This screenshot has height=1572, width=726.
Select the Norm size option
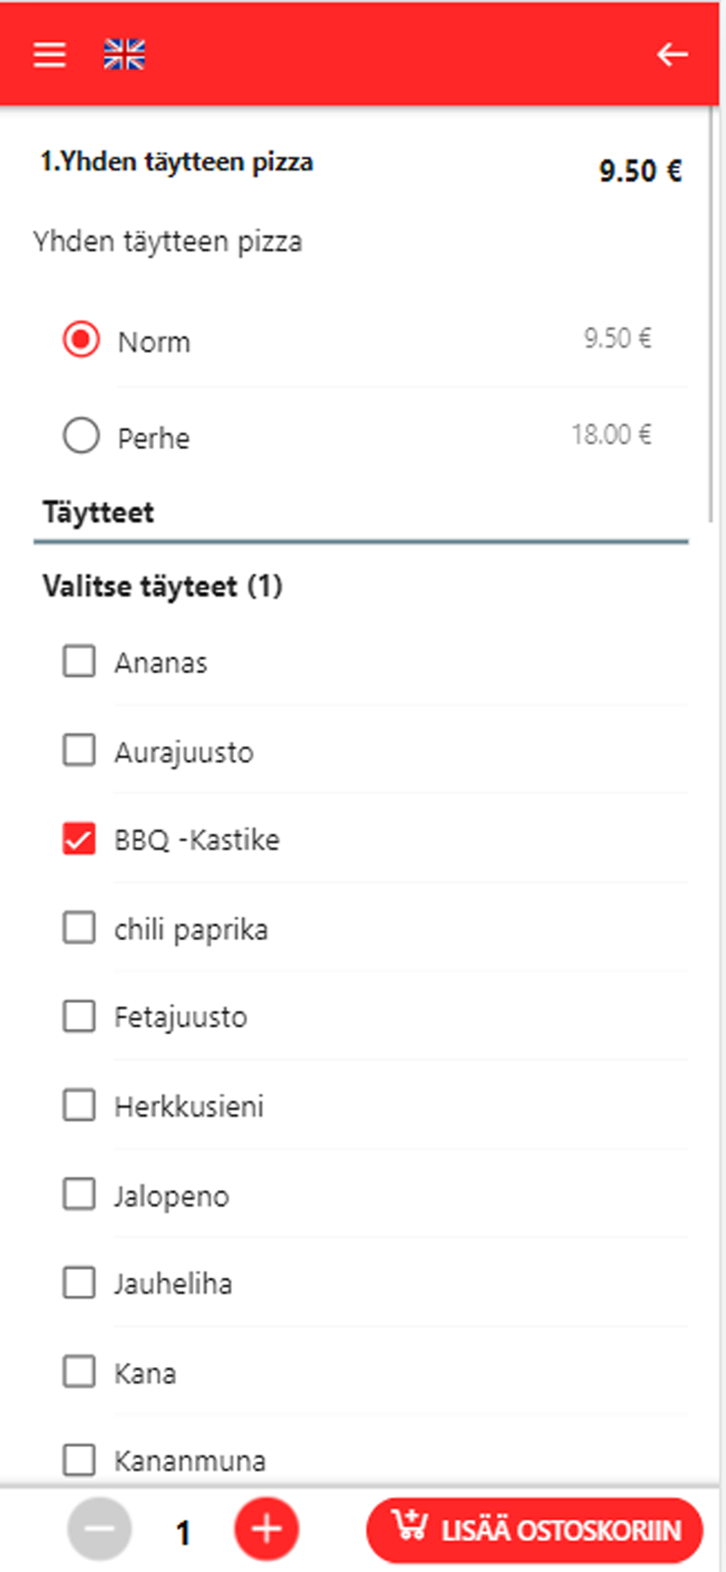click(x=81, y=340)
